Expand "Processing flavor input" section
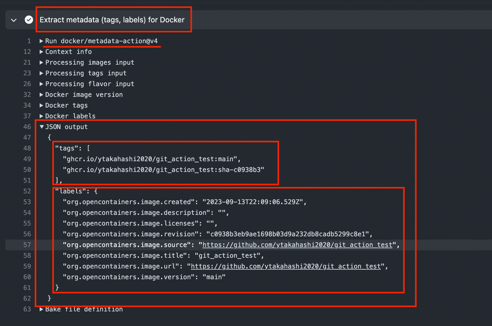The image size is (492, 326). [x=42, y=84]
